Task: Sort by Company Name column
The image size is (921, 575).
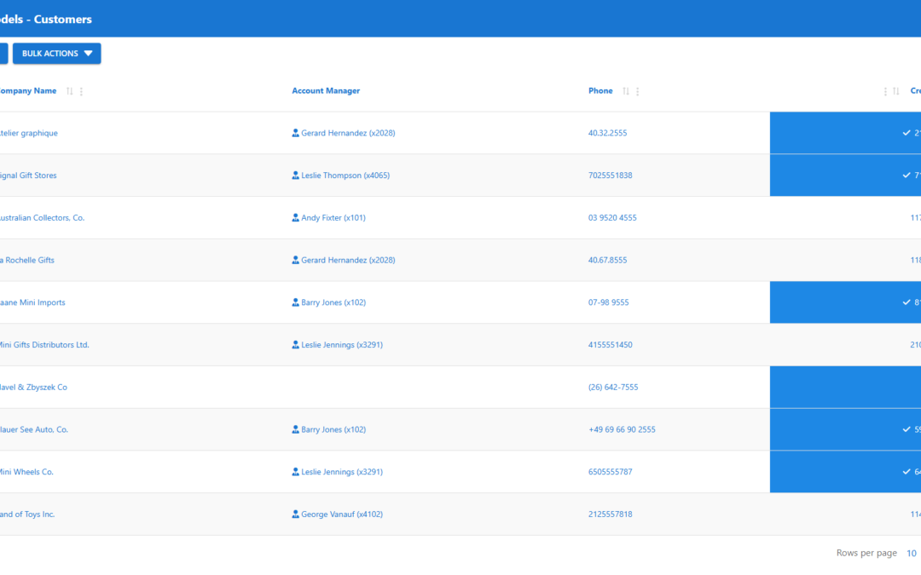Action: click(x=69, y=91)
